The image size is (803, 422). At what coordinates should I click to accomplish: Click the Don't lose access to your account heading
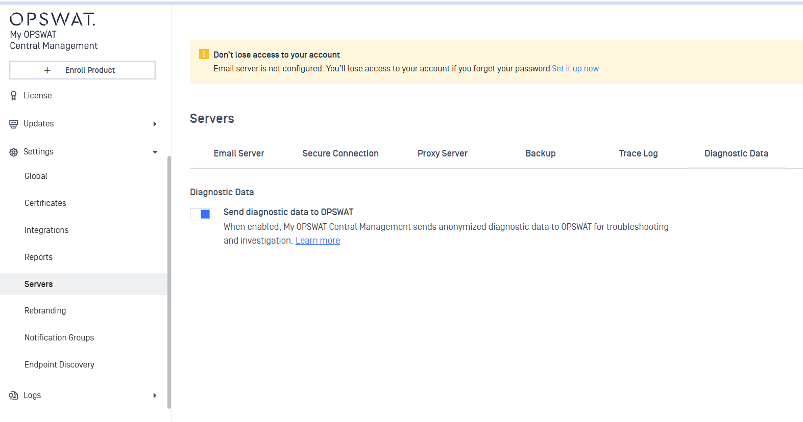277,55
